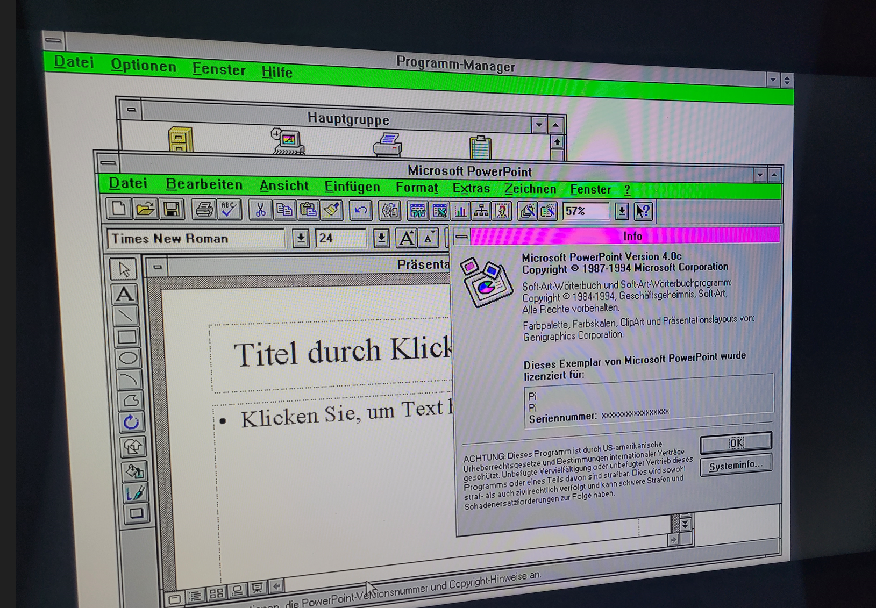Viewport: 876px width, 608px height.
Task: Select the Rectangle drawing tool
Action: point(126,337)
